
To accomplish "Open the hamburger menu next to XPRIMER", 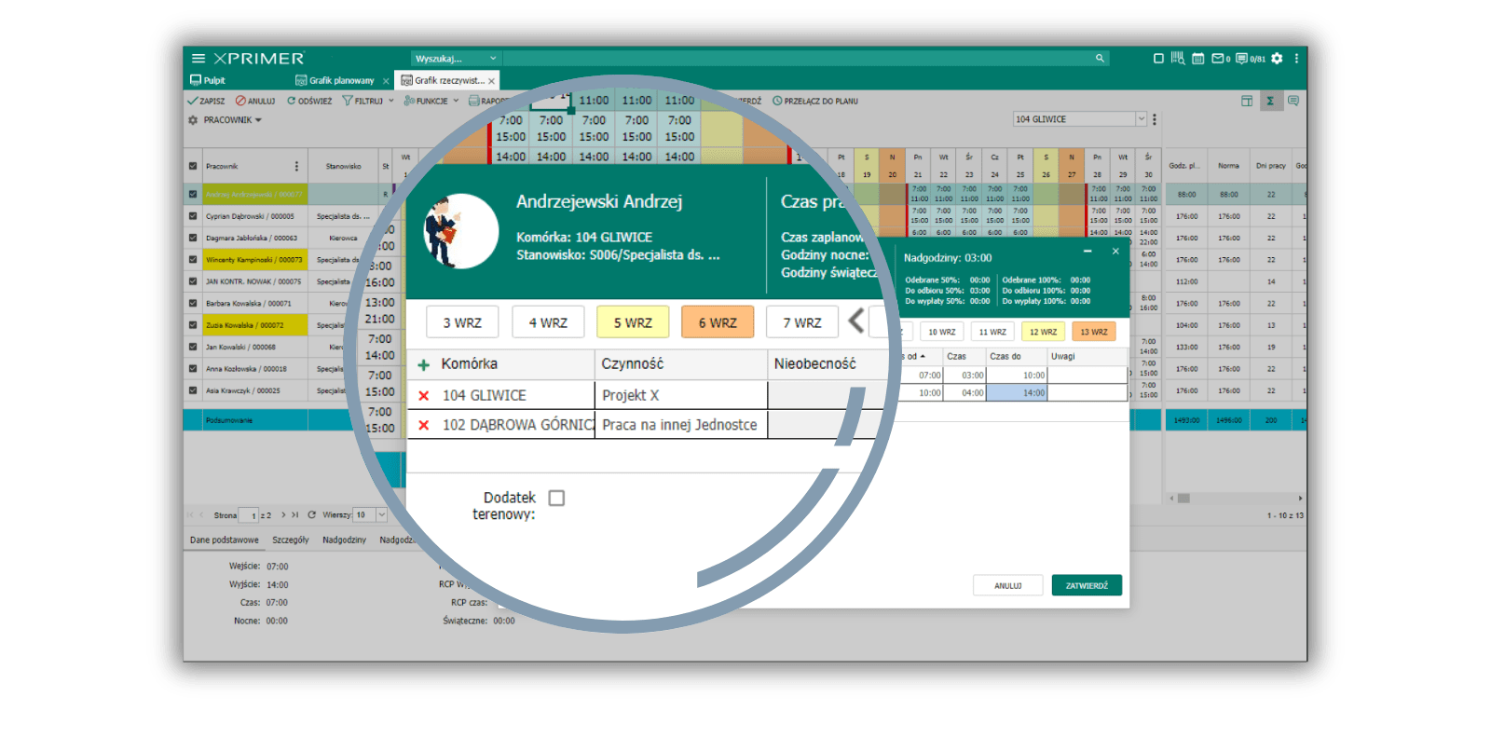I will [x=198, y=59].
